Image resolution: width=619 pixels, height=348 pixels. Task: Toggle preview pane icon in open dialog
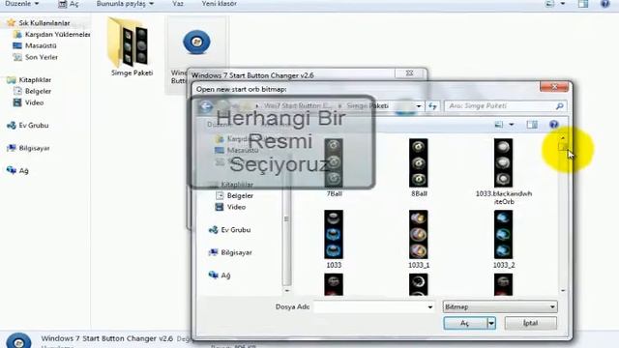pos(532,125)
